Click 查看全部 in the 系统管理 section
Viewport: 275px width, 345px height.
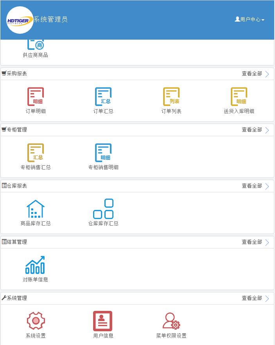pyautogui.click(x=252, y=298)
